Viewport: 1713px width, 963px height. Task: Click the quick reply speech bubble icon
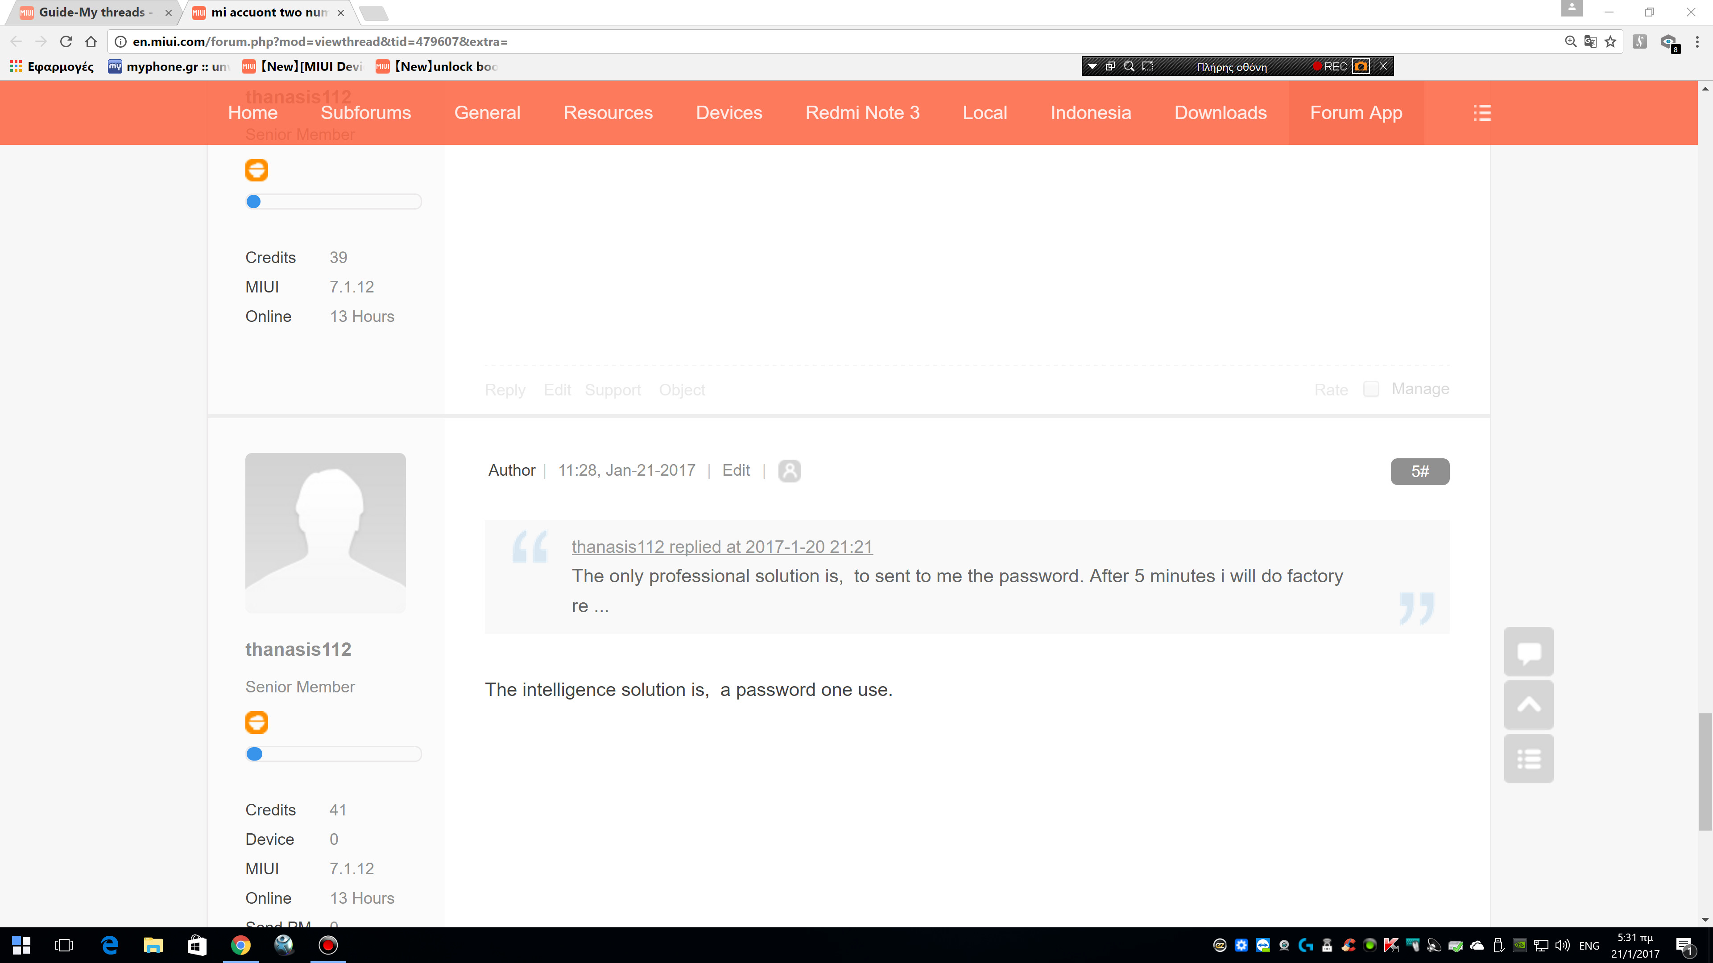coord(1528,652)
